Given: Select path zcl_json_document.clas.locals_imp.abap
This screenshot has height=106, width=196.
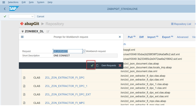Looking at the screenshot, I should (148, 67).
